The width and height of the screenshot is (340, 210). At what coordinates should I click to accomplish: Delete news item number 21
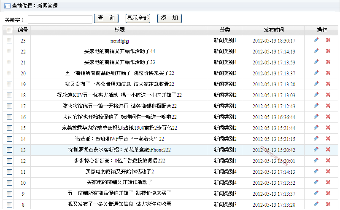[x=328, y=62]
